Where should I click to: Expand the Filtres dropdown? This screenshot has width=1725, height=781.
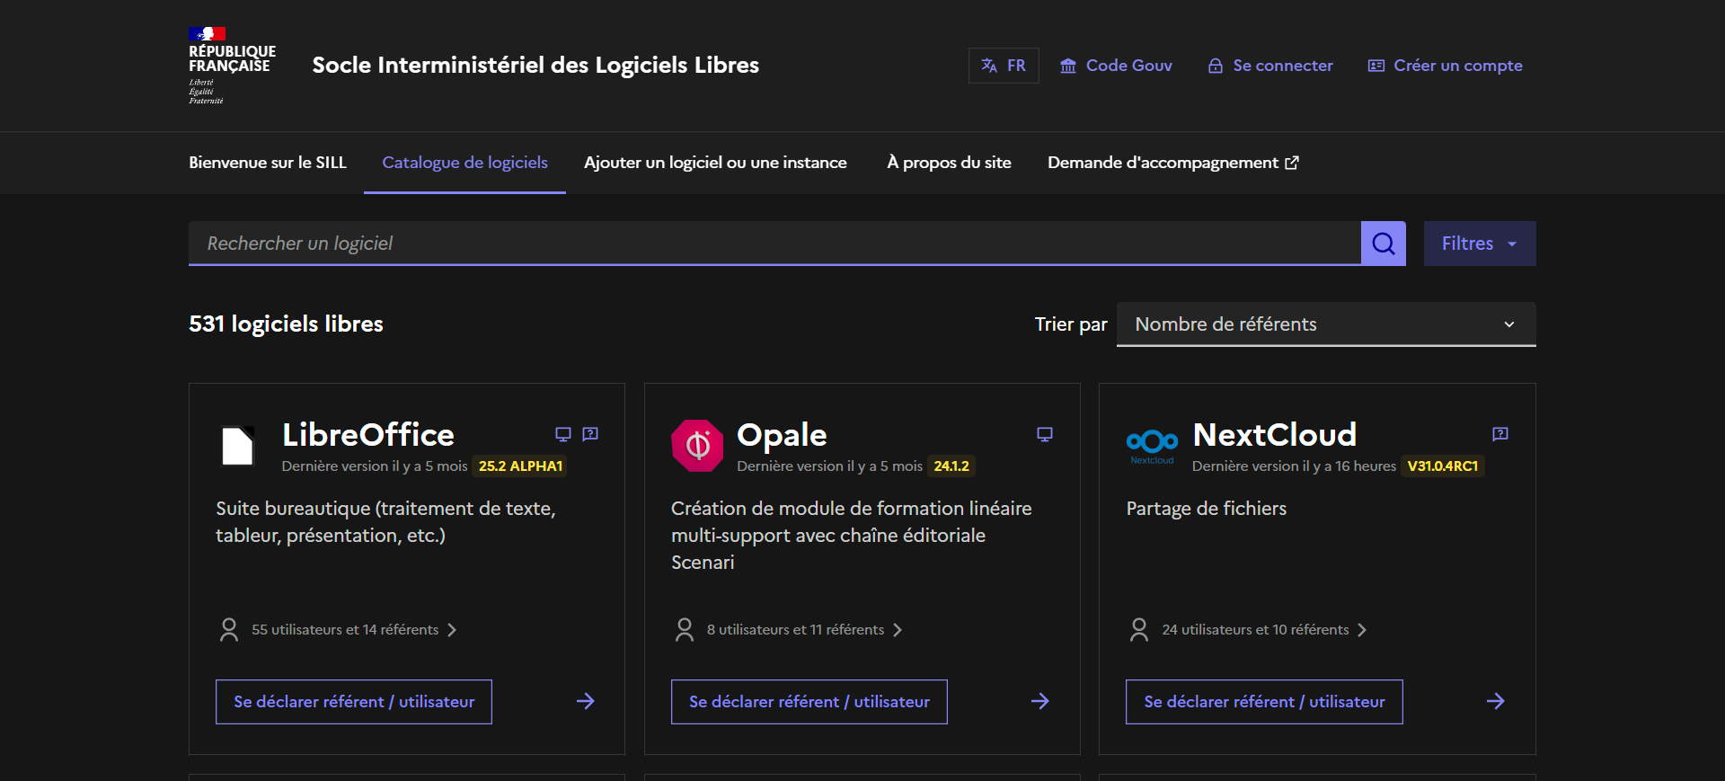point(1480,244)
